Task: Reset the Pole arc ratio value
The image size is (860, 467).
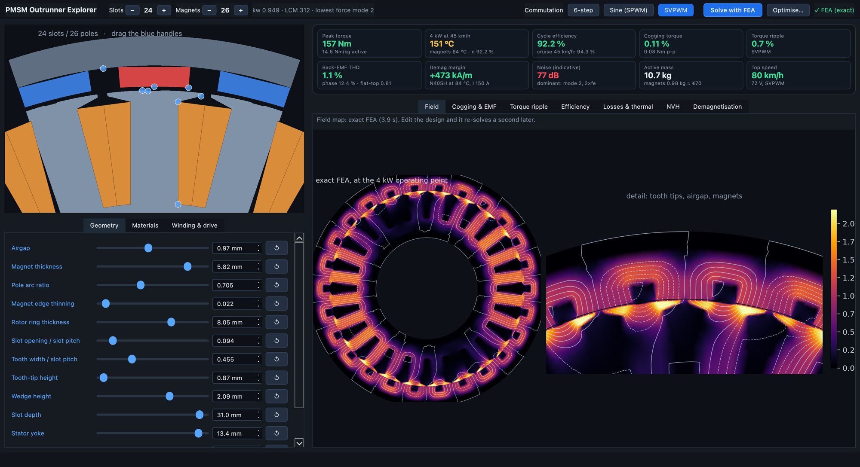Action: point(276,285)
